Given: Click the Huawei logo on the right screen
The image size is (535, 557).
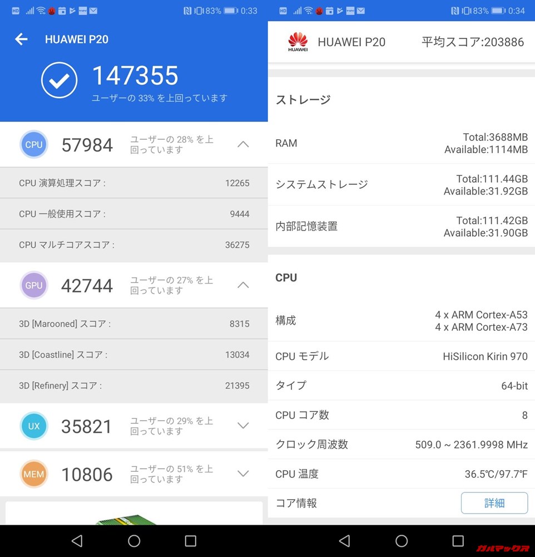Looking at the screenshot, I should click(x=298, y=42).
